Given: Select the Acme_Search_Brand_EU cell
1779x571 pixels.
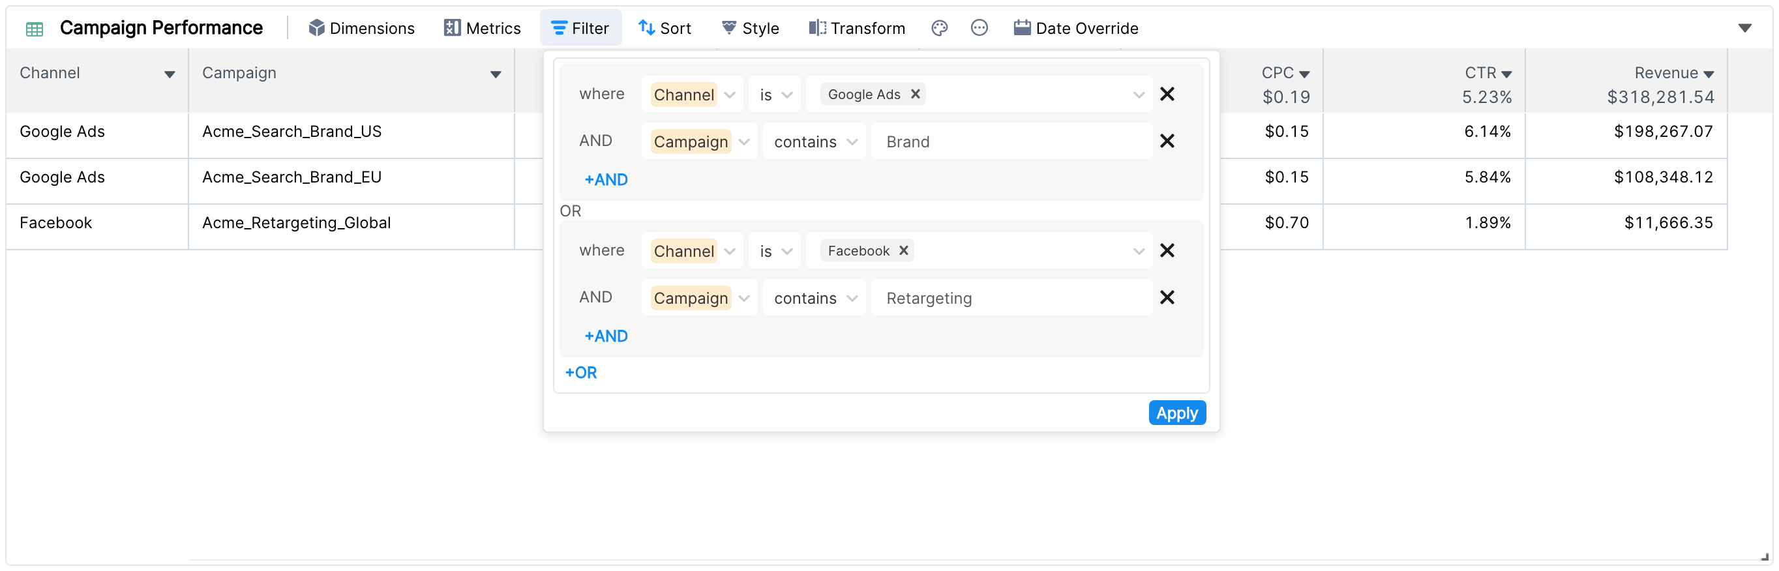Looking at the screenshot, I should [351, 181].
